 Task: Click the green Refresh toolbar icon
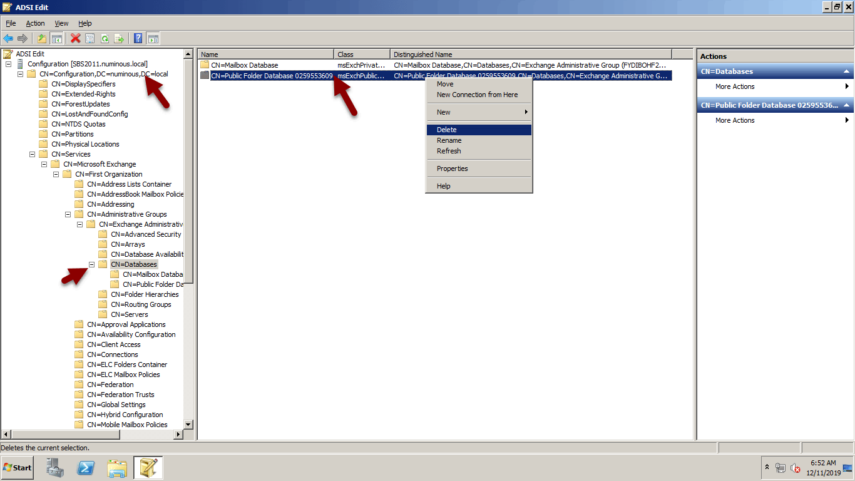pyautogui.click(x=105, y=38)
